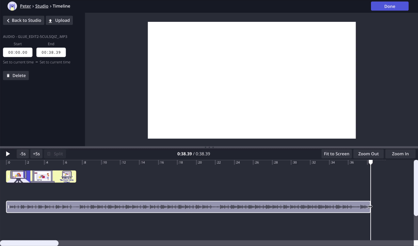The width and height of the screenshot is (418, 246).
Task: Click the Split button
Action: point(55,154)
